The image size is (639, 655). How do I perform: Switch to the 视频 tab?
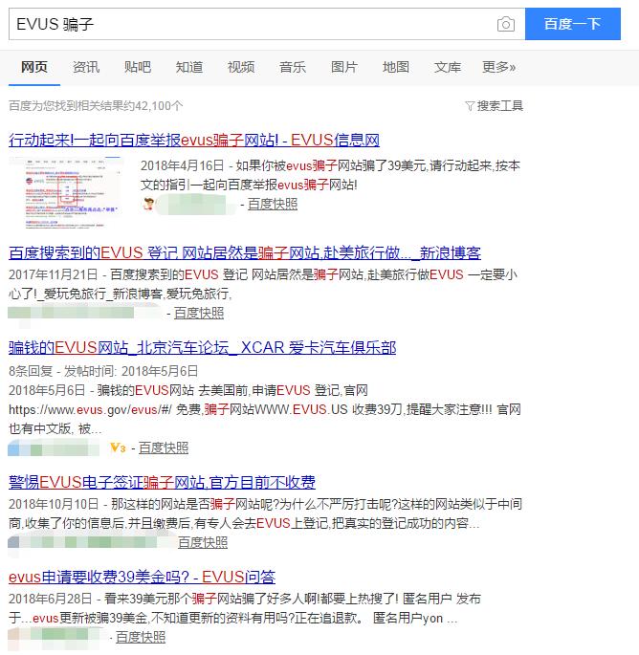pyautogui.click(x=241, y=67)
